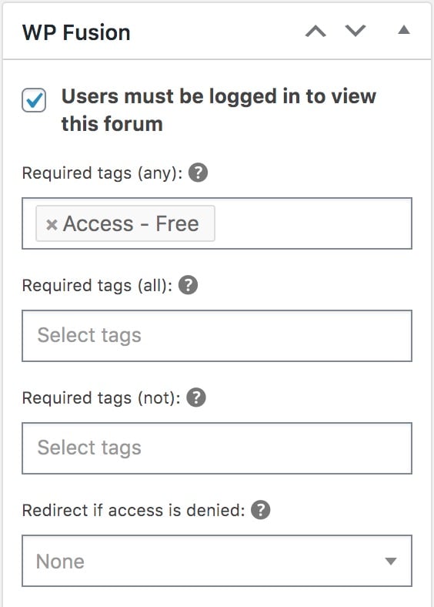Show help for Redirect if access is denied
The image size is (434, 607).
click(261, 510)
